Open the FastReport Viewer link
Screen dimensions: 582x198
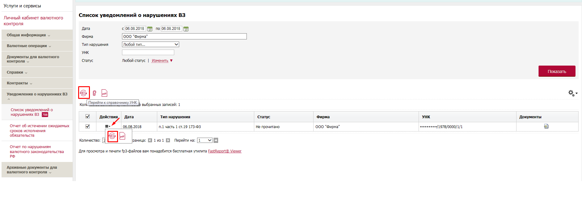(x=225, y=151)
